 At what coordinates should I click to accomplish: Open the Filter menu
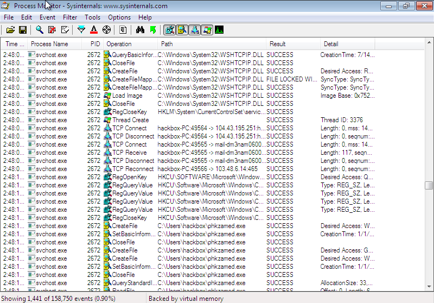click(x=70, y=17)
